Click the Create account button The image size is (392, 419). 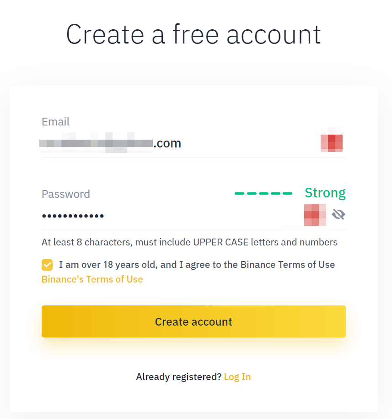coord(193,321)
